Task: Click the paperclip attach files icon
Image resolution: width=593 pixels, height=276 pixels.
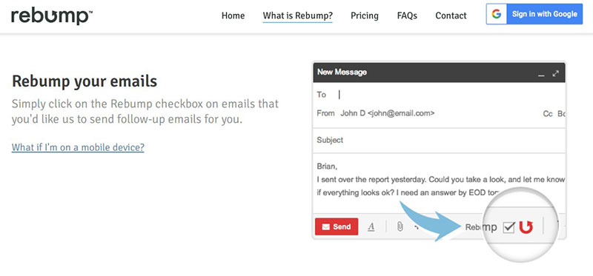Action: click(x=400, y=226)
